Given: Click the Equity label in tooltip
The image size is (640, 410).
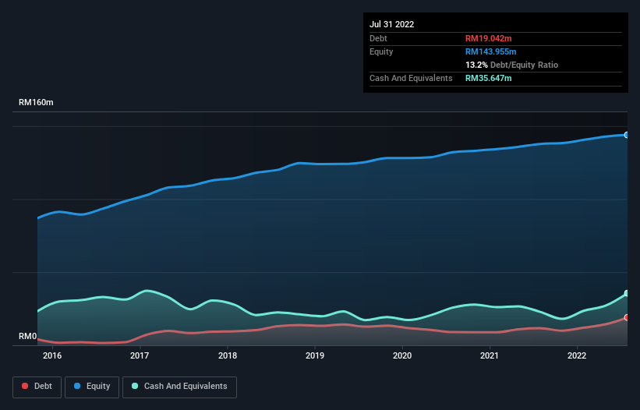Looking at the screenshot, I should [381, 51].
